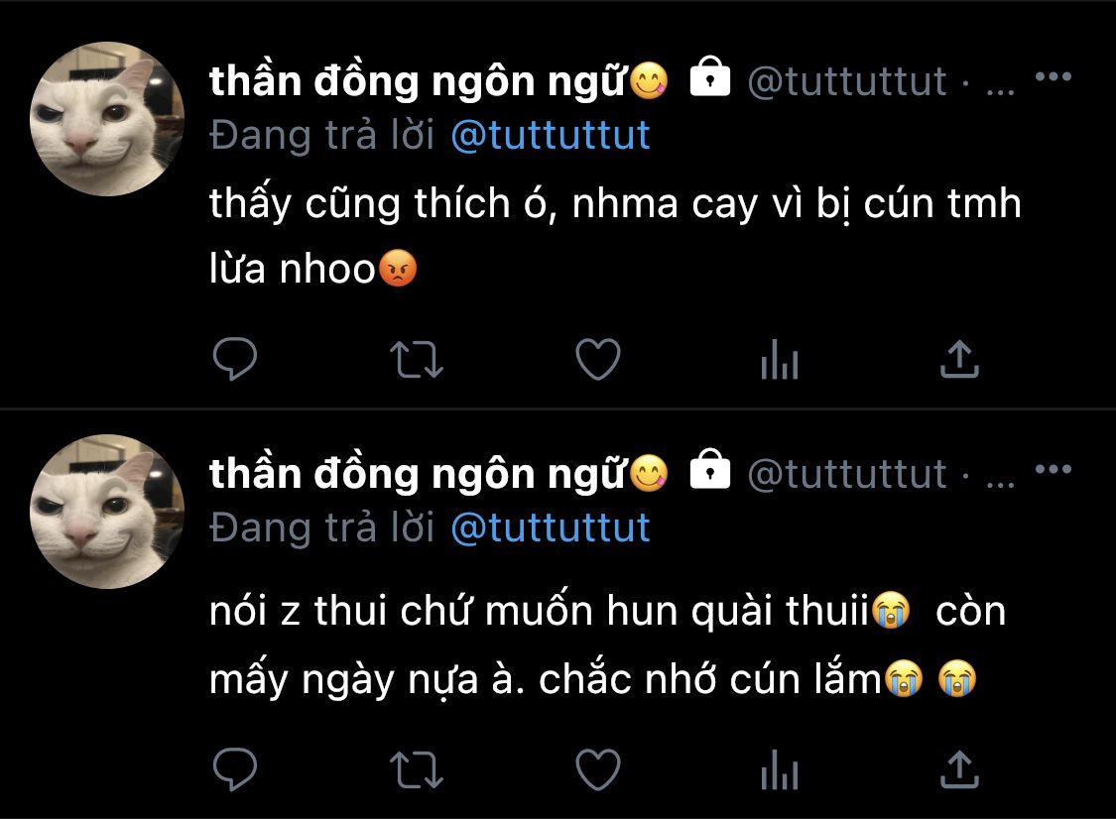Retweet the first tweet

tap(417, 359)
